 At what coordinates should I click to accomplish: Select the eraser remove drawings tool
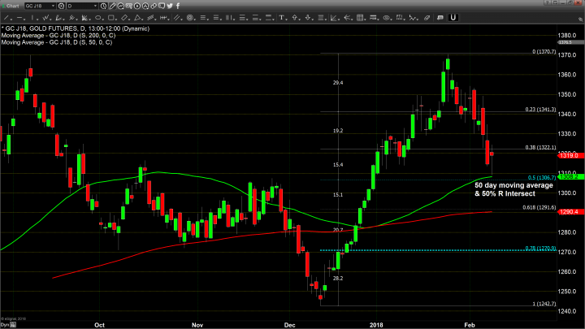tap(427, 18)
